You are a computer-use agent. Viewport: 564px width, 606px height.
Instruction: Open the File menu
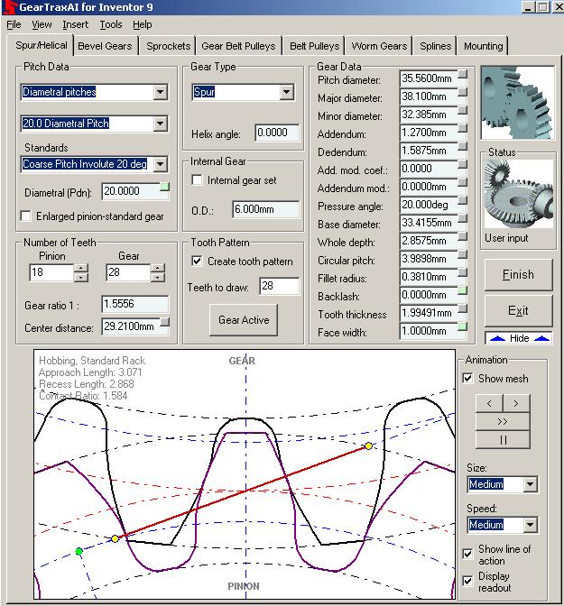point(14,24)
